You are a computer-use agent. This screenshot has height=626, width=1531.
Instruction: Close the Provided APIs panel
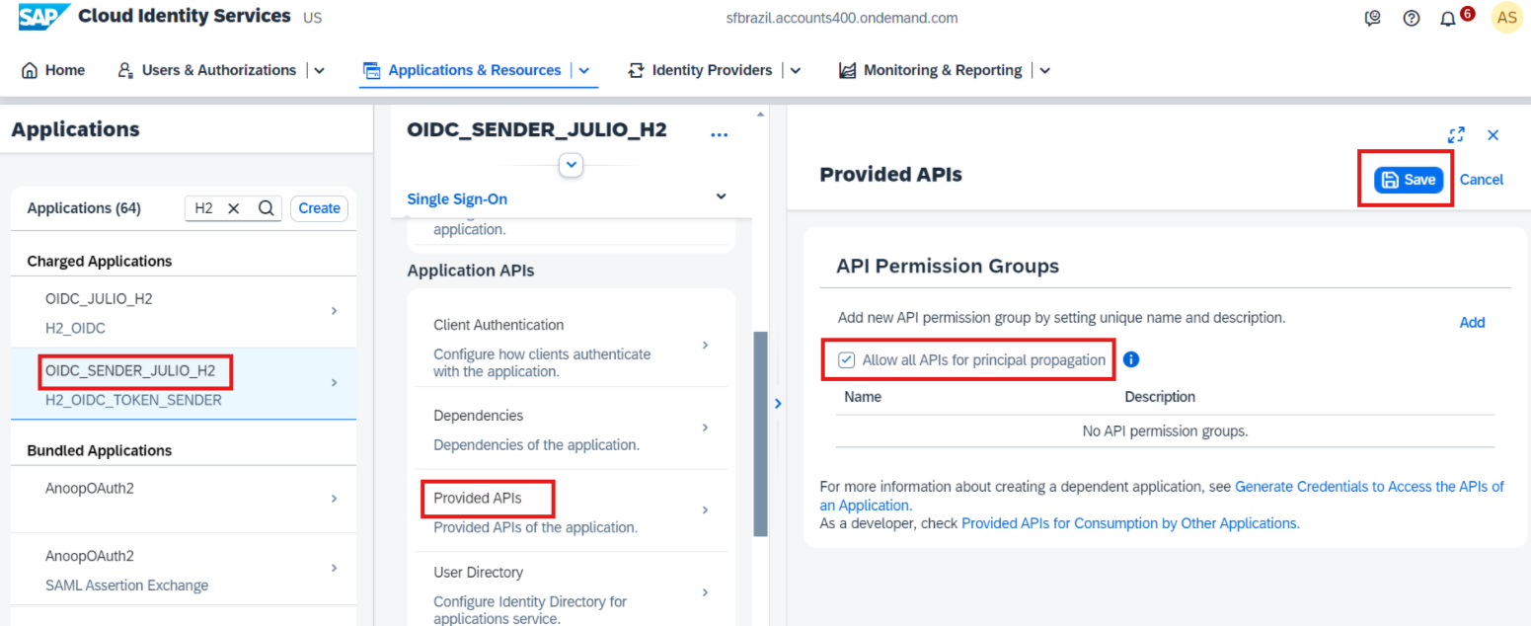(x=1493, y=135)
